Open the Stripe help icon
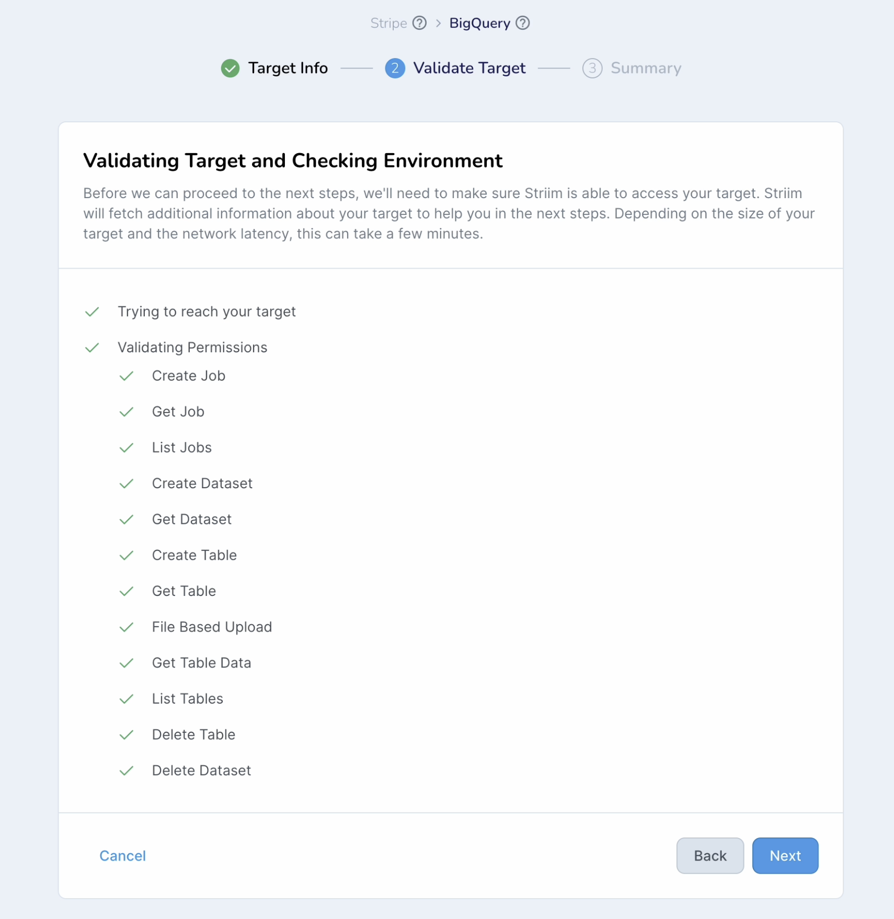894x919 pixels. pos(420,23)
